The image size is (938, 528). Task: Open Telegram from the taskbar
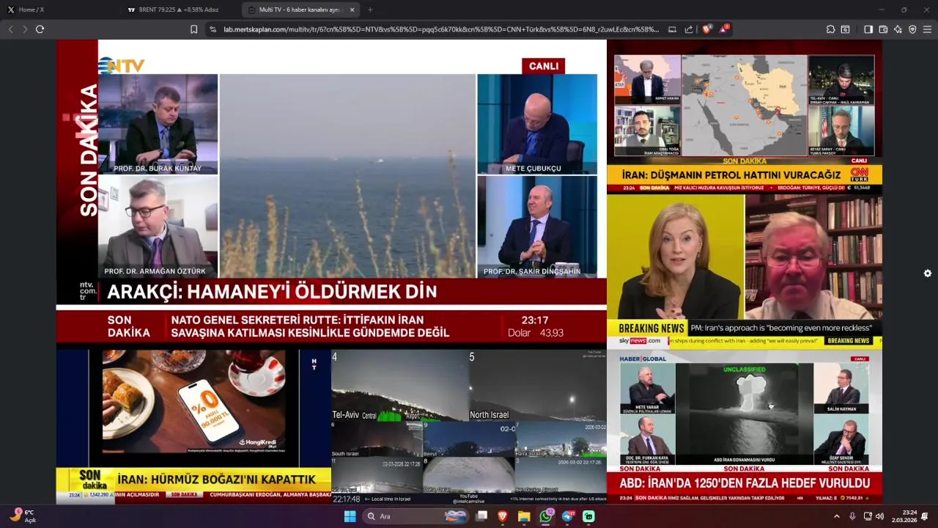click(x=568, y=516)
